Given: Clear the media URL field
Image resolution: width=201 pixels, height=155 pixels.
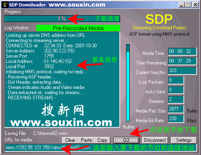Looking at the screenshot, I should 70,140.
